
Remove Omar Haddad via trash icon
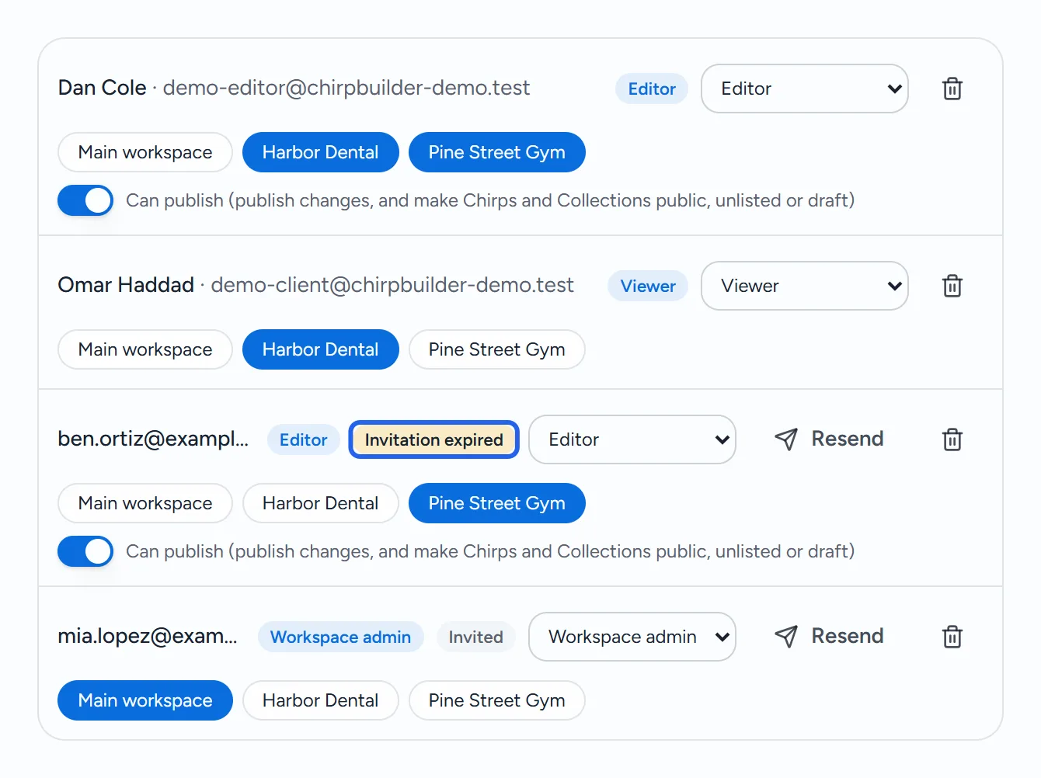coord(952,286)
